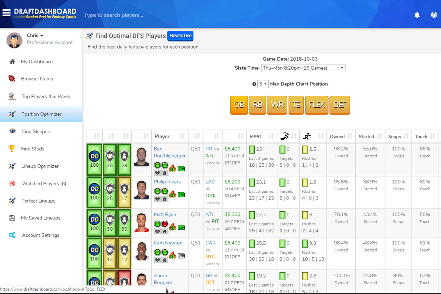Viewport: 441px width, 294px height.
Task: Click the heart icon under Cam Newton
Action: click(x=157, y=260)
